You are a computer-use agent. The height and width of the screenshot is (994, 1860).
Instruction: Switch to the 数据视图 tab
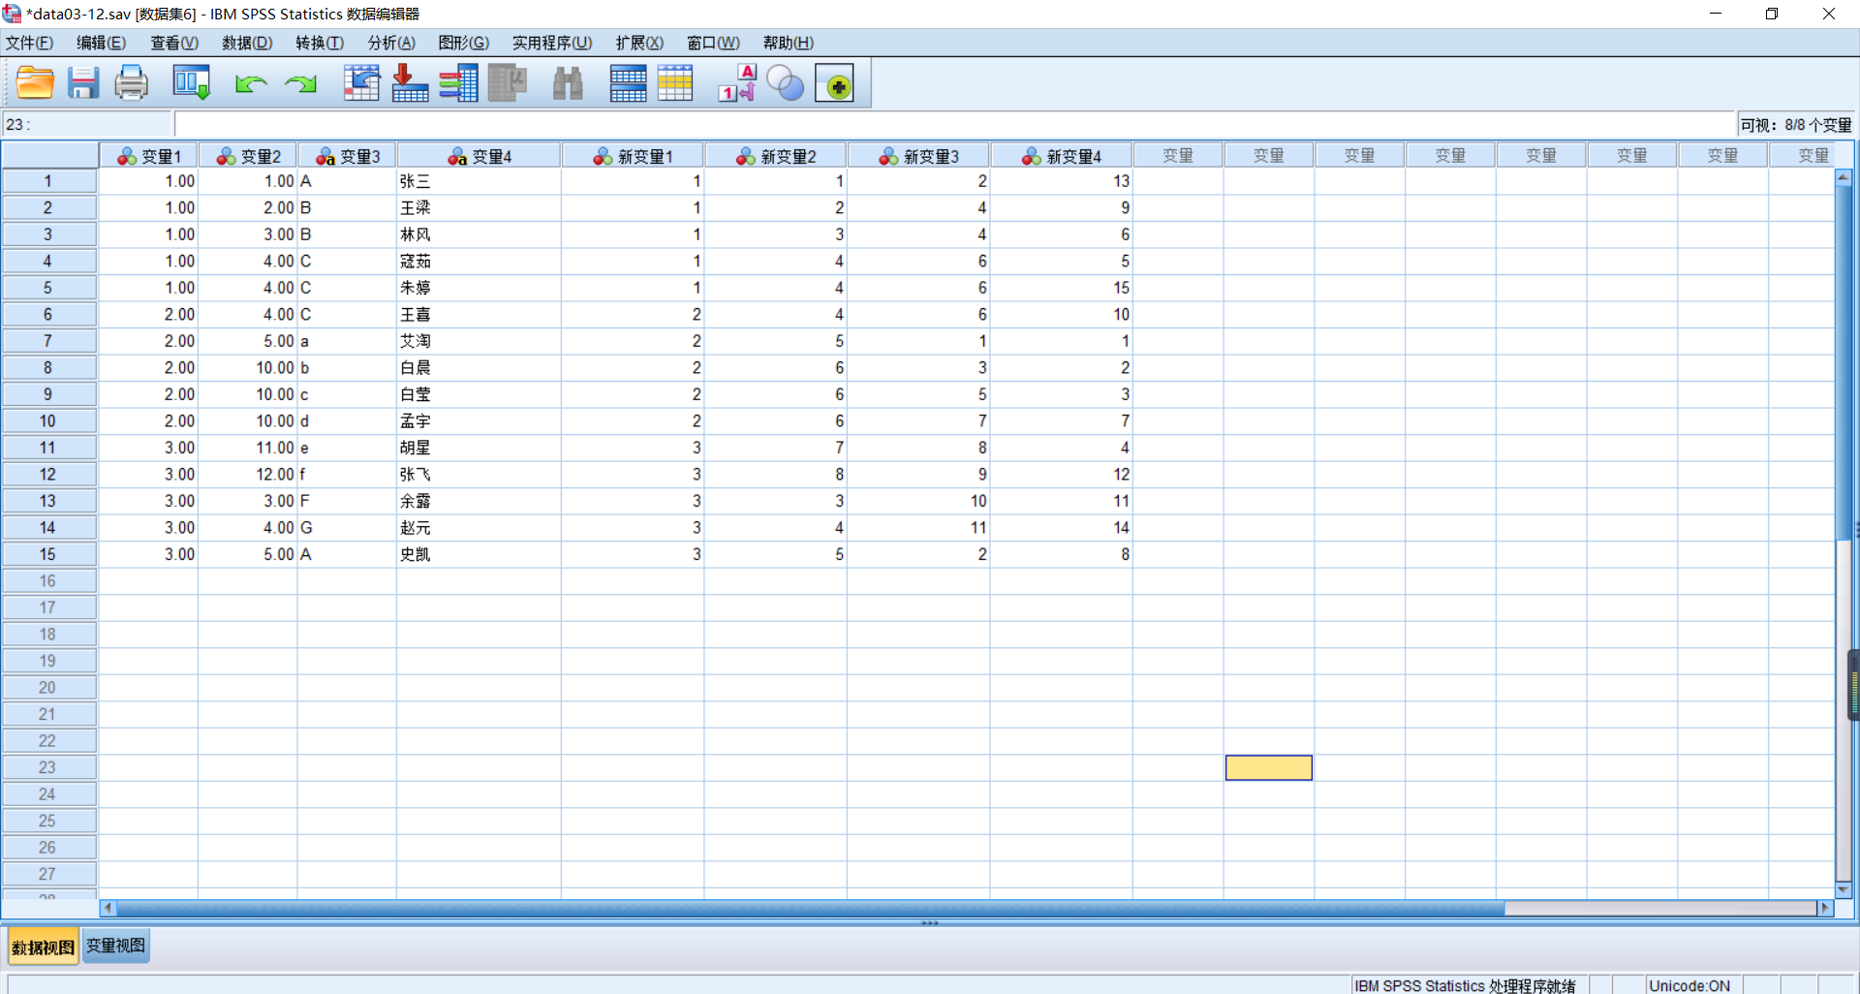(x=43, y=947)
